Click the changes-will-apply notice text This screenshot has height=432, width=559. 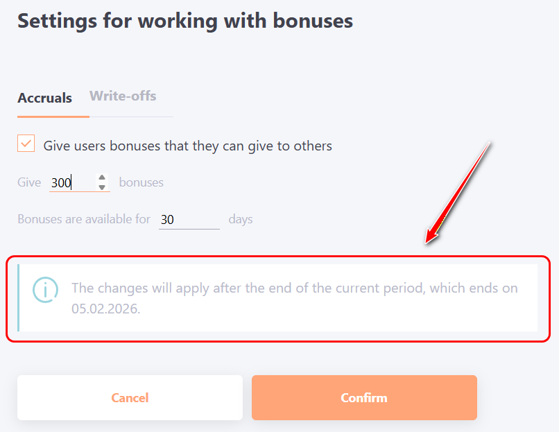(294, 288)
